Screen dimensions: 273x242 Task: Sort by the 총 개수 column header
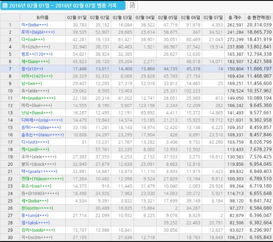click(x=235, y=17)
